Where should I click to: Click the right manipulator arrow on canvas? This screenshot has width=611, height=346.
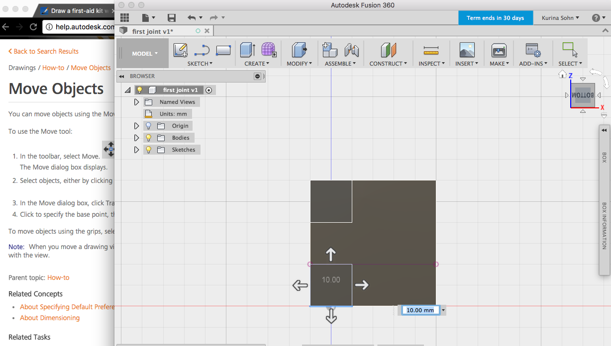coord(362,285)
